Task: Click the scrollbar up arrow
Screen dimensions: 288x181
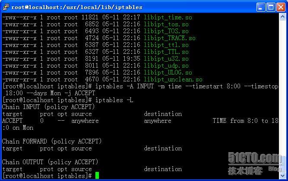Action: point(282,17)
